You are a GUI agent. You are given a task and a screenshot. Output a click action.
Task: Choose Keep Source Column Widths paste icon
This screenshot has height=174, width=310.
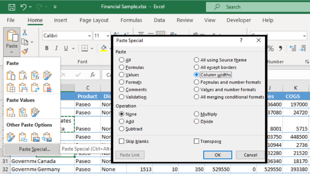click(x=23, y=88)
